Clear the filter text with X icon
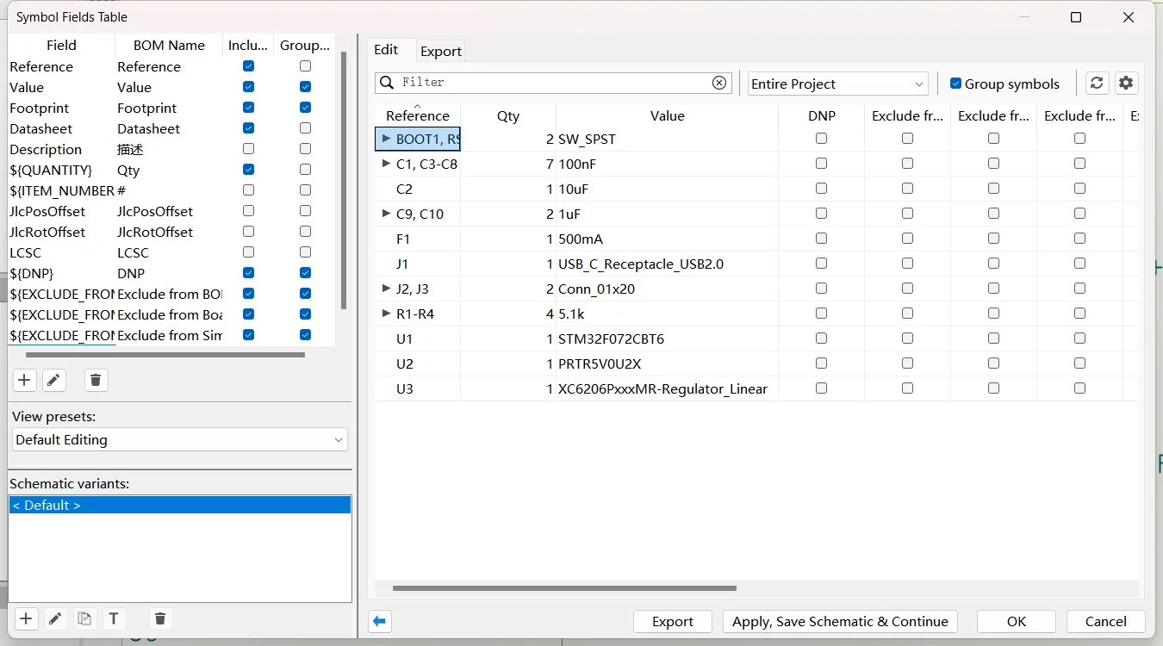Screen dimensions: 1163x646 719,83
